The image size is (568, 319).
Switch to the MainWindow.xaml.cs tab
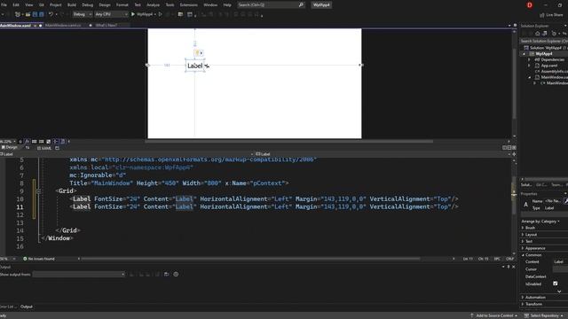[63, 26]
